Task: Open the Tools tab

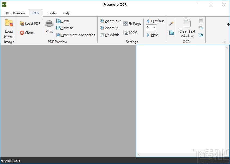Action: point(51,13)
